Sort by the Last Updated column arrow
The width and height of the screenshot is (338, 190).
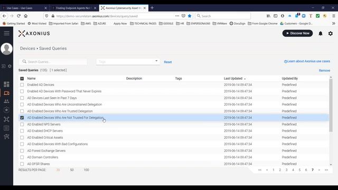pos(245,79)
